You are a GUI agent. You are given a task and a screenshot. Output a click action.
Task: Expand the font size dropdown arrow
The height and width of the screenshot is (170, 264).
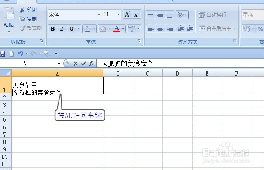[118, 14]
